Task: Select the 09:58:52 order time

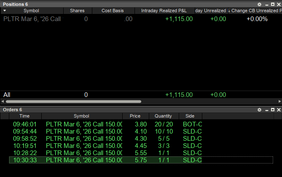Action: click(25, 139)
